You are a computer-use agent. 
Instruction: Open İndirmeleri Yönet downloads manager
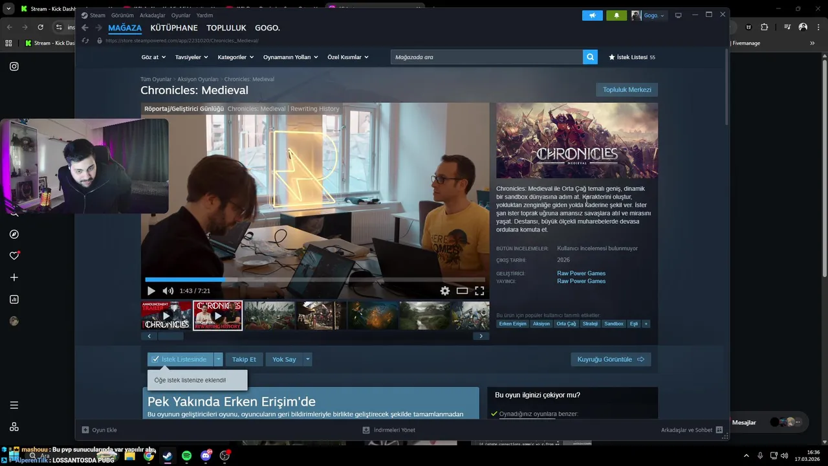[x=389, y=430]
